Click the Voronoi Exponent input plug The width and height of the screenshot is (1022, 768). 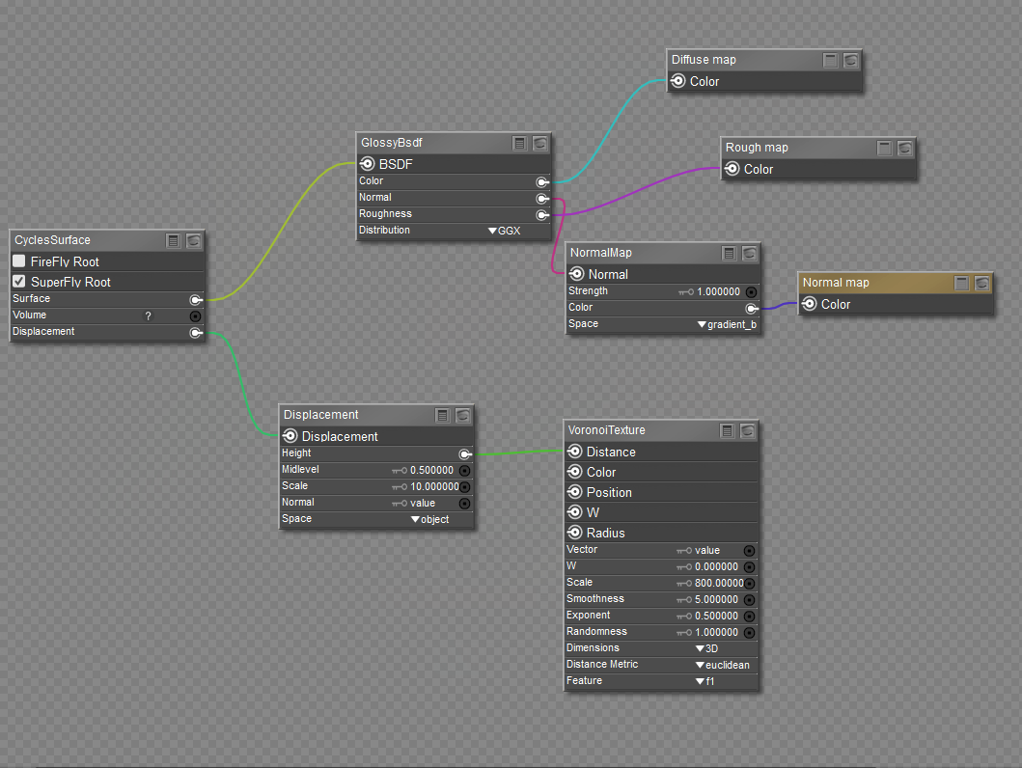pos(750,616)
